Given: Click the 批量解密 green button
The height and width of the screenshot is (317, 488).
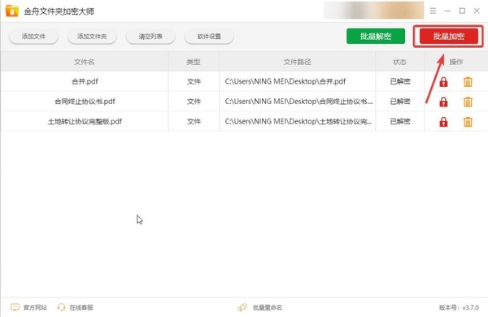Looking at the screenshot, I should coord(376,37).
